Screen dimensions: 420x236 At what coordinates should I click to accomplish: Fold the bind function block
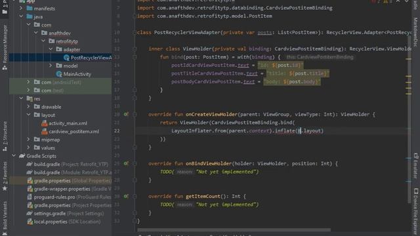click(135, 57)
